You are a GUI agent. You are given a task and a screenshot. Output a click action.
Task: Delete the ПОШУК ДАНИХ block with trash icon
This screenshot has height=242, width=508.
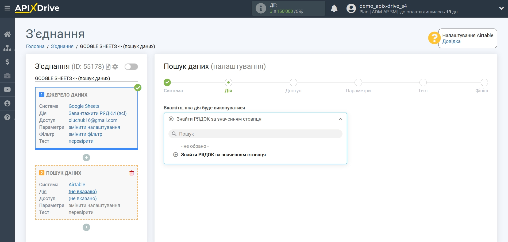[132, 173]
